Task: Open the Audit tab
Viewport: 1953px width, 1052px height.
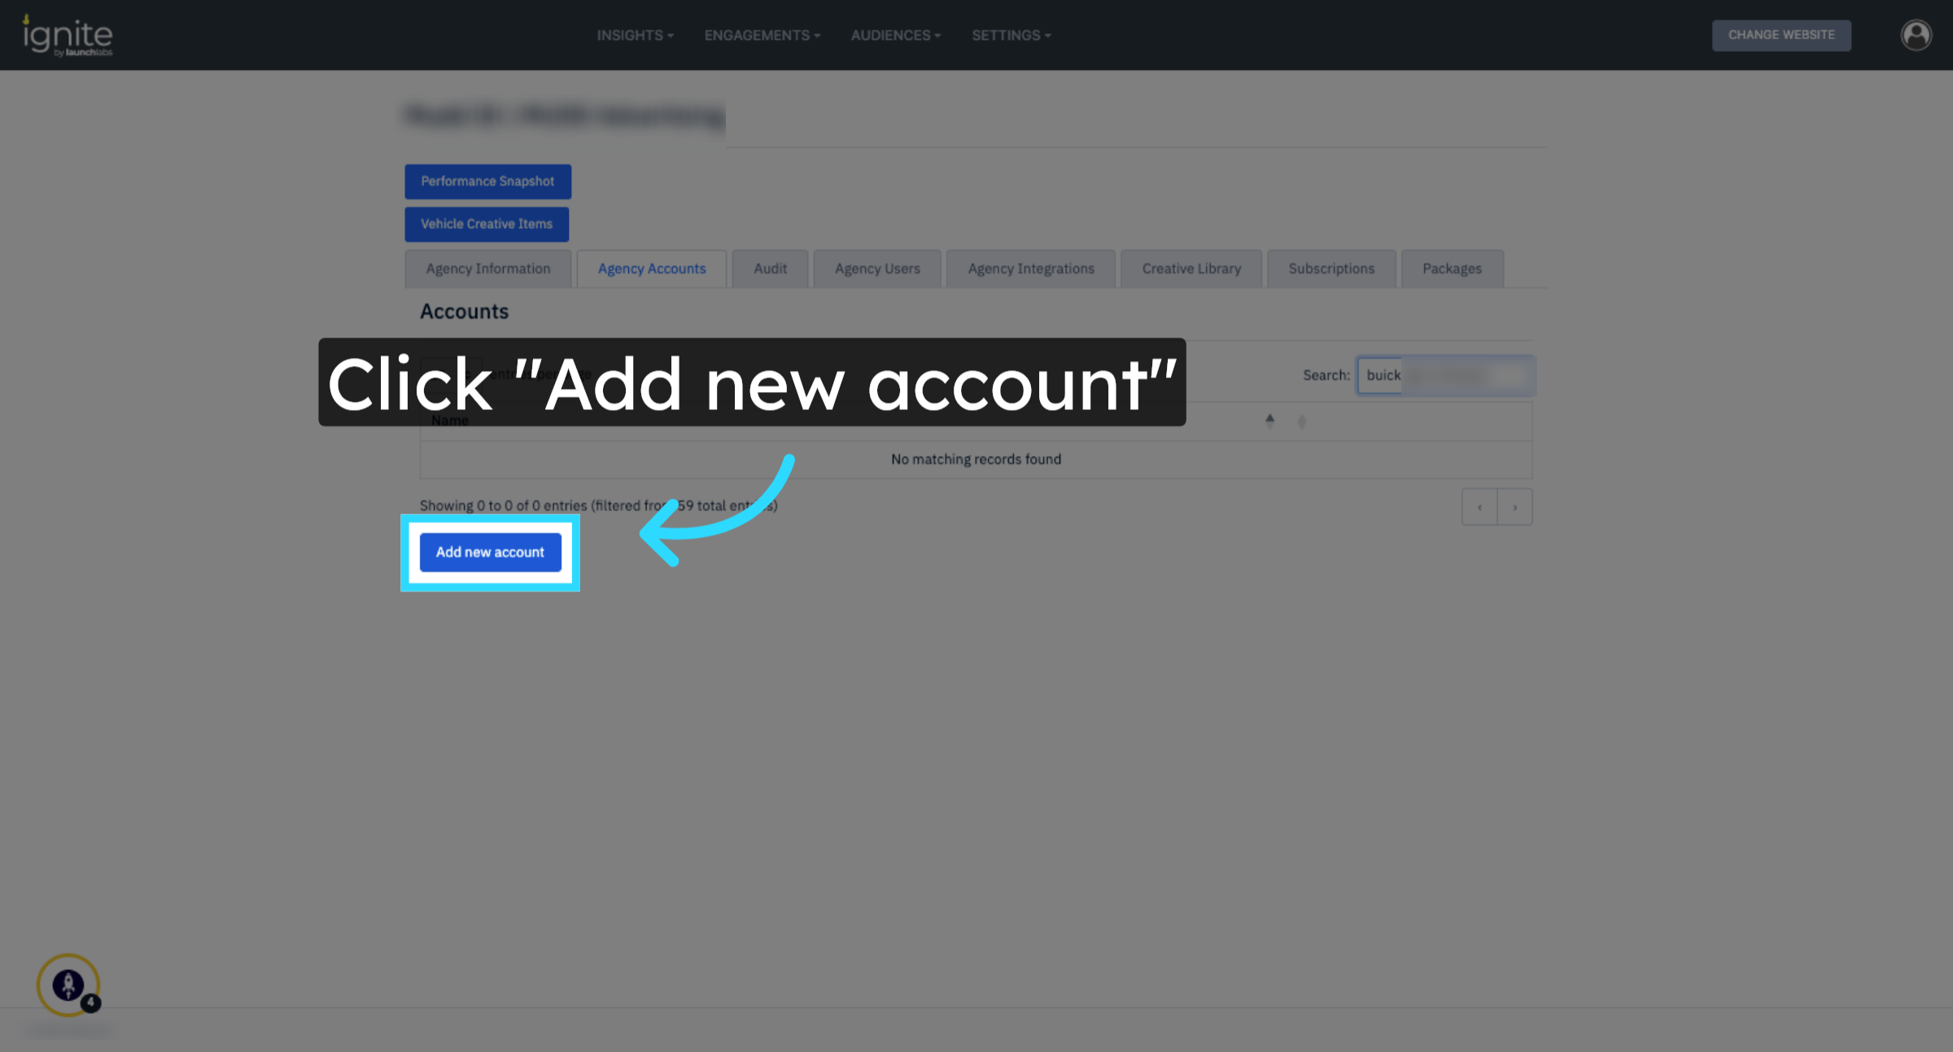Action: (770, 268)
